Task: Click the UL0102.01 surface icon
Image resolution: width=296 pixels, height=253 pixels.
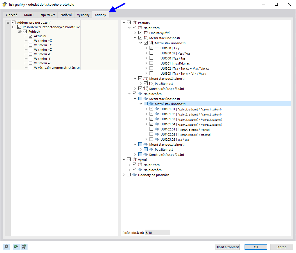Action: (157, 129)
